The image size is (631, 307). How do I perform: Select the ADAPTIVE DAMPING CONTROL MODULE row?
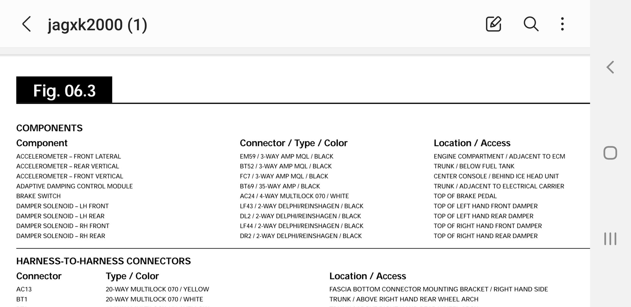click(x=74, y=186)
